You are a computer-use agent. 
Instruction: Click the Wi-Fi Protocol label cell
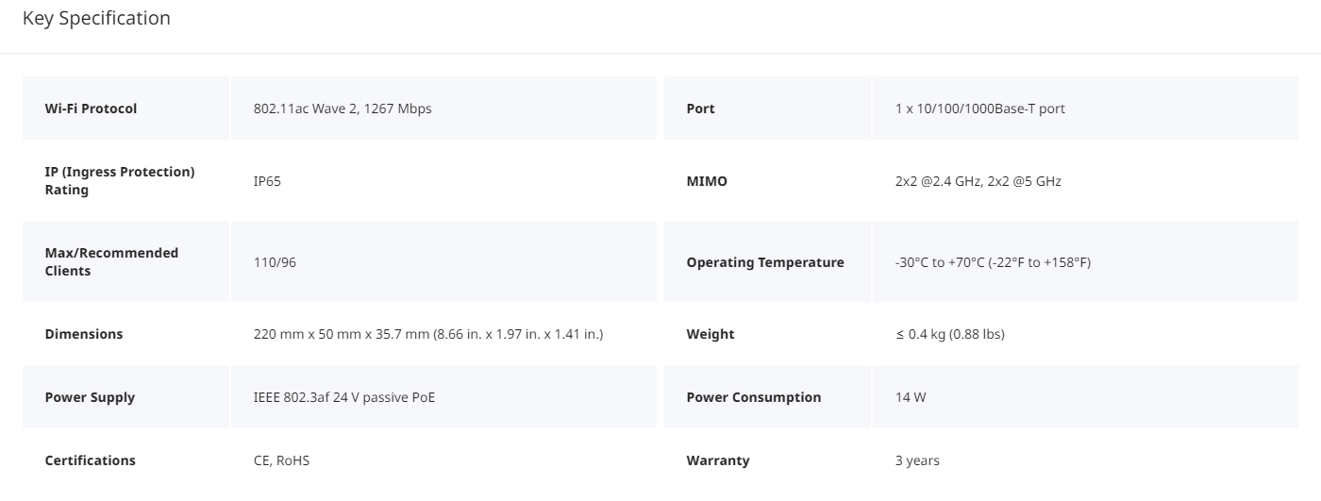pyautogui.click(x=91, y=109)
